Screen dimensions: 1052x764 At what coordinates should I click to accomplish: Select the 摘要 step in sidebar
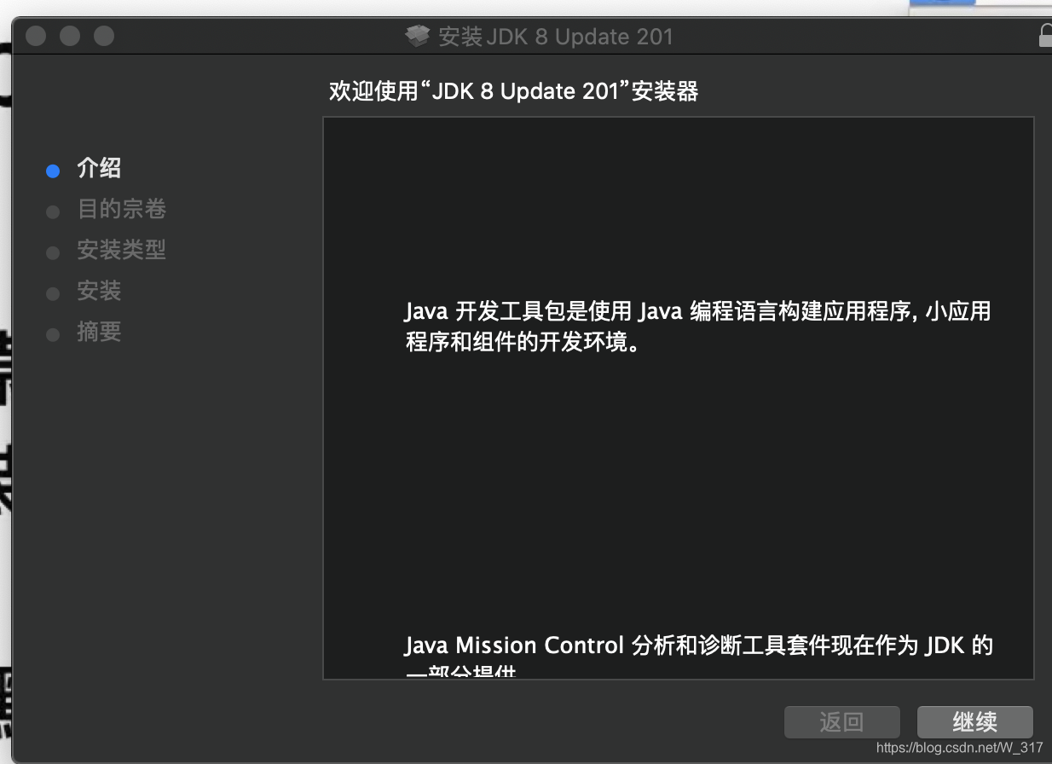pos(99,333)
